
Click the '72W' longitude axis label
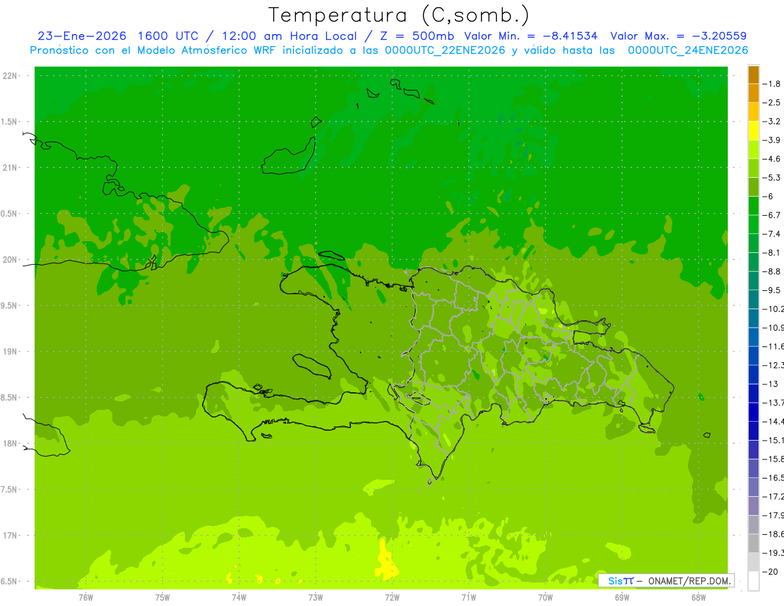coord(392,597)
